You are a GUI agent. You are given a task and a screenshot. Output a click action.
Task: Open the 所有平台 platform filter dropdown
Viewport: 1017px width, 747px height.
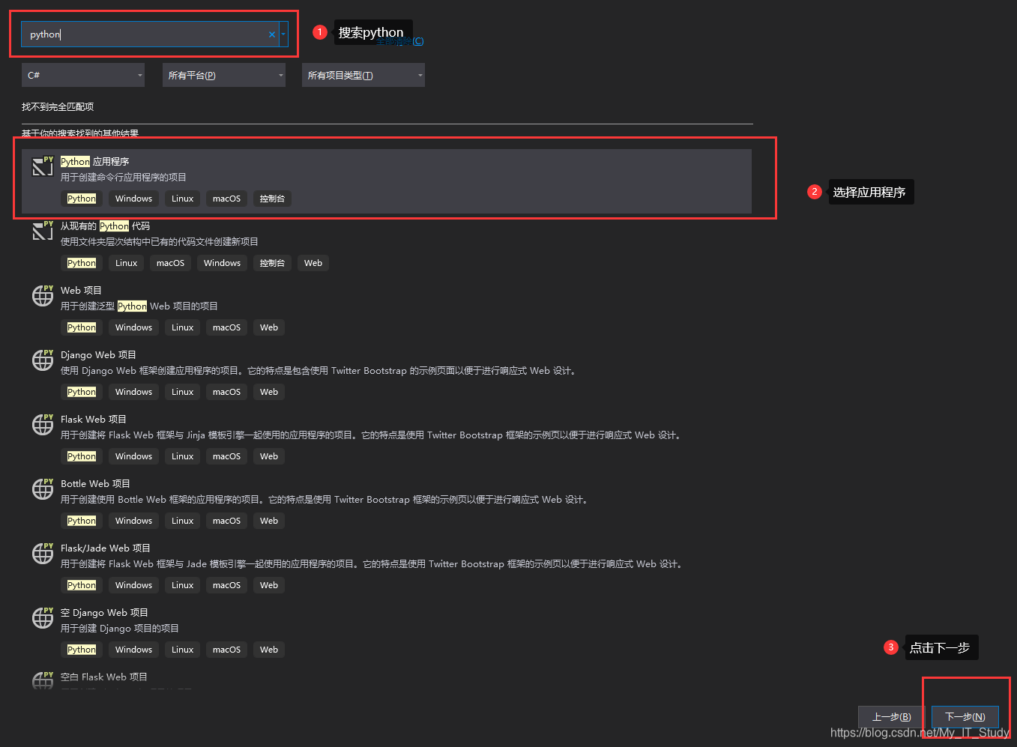(x=224, y=75)
